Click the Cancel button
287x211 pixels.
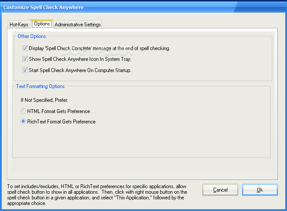220,189
